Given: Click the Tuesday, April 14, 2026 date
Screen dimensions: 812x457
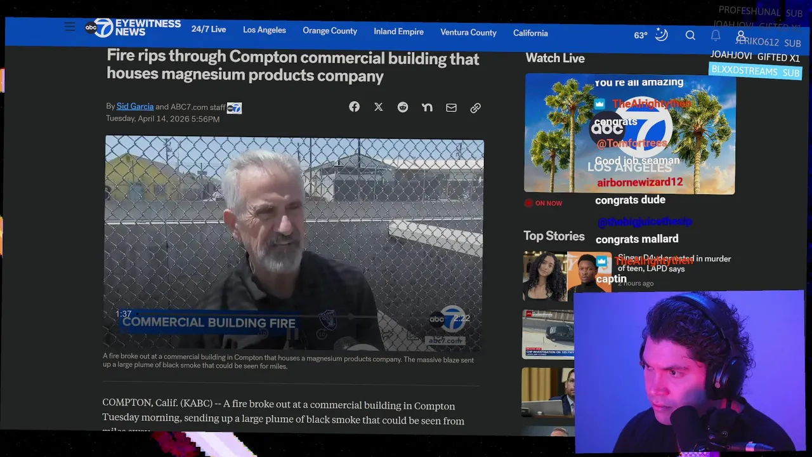Looking at the screenshot, I should (x=162, y=119).
